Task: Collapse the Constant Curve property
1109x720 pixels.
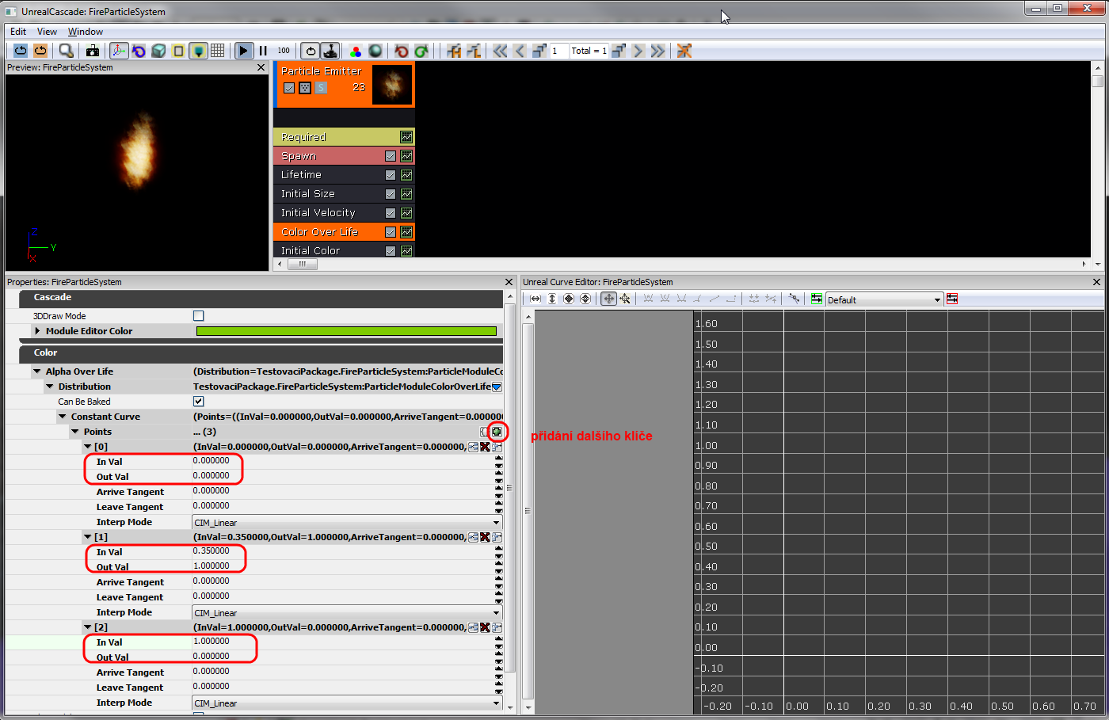Action: [63, 417]
